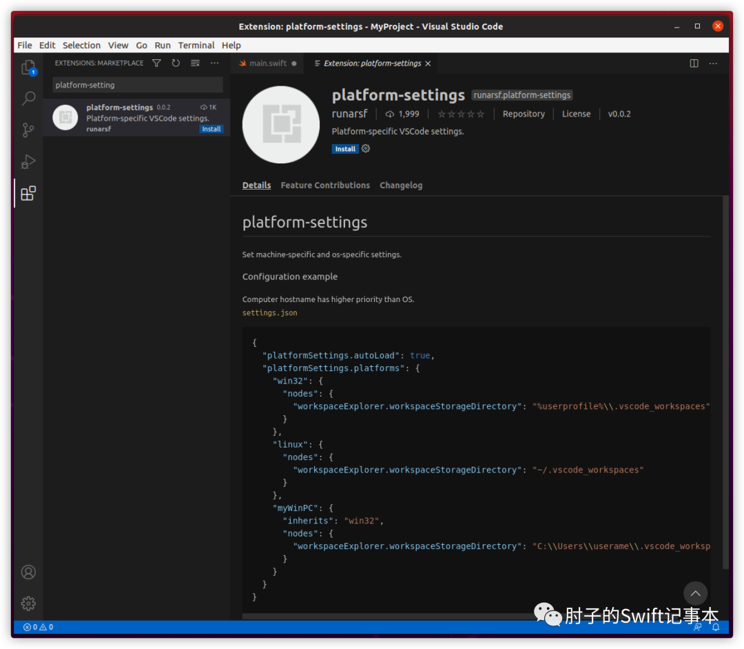The width and height of the screenshot is (744, 649).
Task: Open Extensions panel more actions menu
Action: (214, 63)
